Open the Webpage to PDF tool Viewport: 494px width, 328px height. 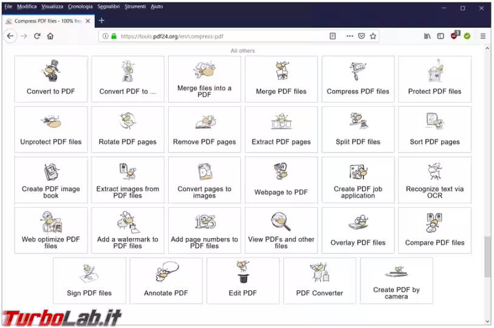click(281, 180)
